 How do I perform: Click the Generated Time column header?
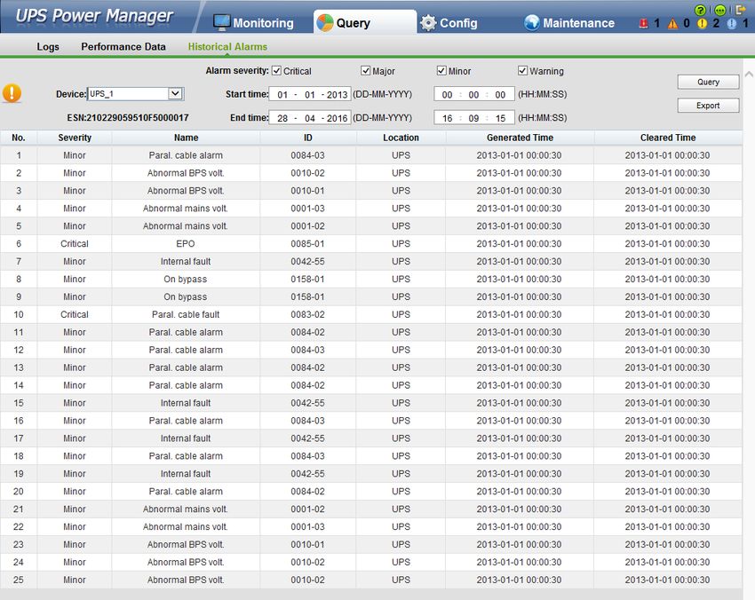click(x=520, y=138)
